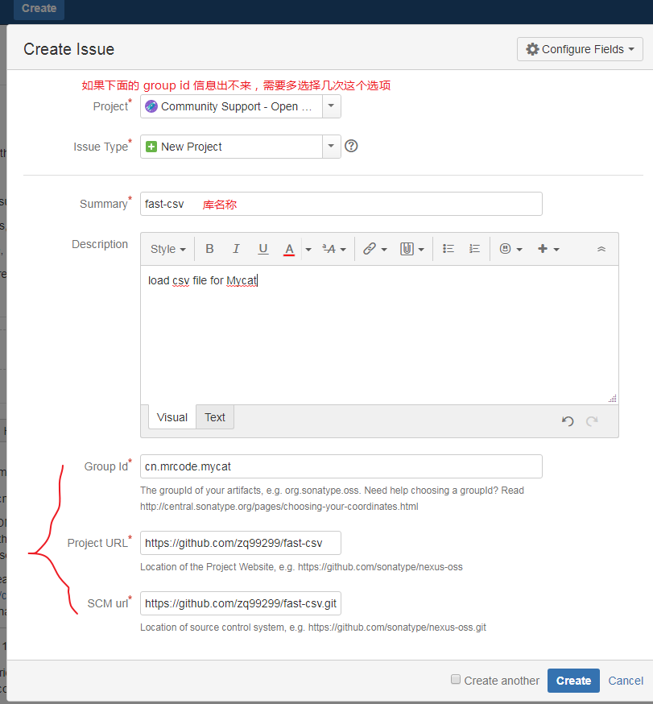Open the Project dropdown list

click(331, 106)
